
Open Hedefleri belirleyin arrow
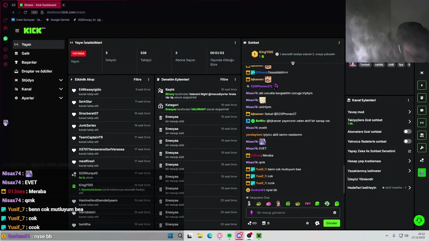click(x=410, y=188)
